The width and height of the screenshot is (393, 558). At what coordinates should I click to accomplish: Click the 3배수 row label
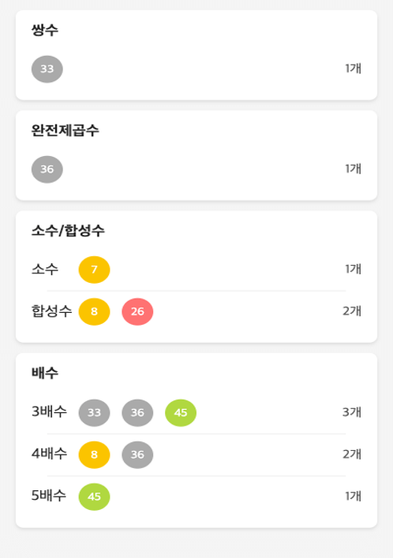point(49,411)
